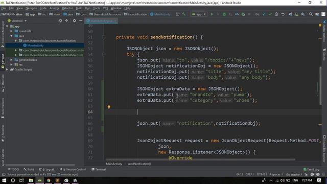Toggle the file read-only lock icon
This screenshot has height=184, width=327.
pos(306,174)
